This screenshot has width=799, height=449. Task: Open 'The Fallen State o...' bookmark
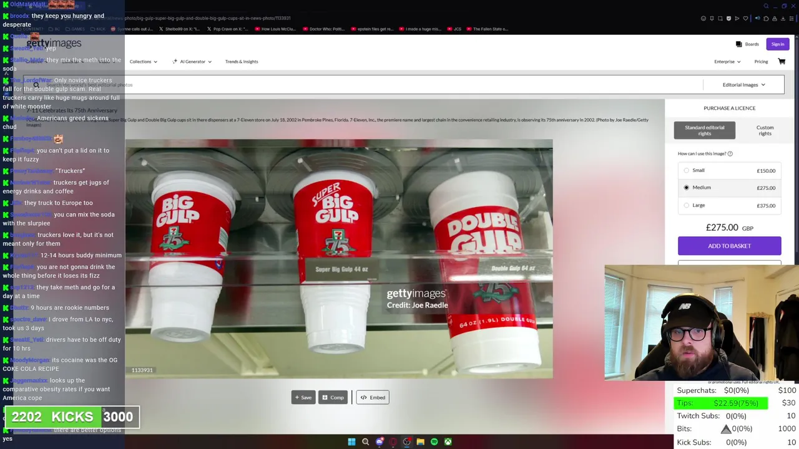[x=488, y=29]
